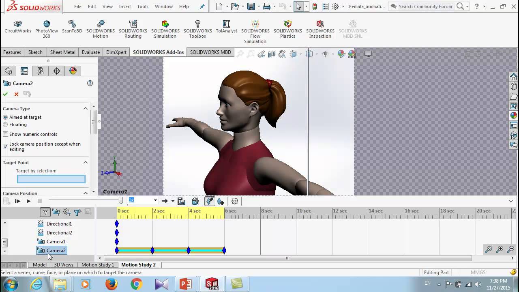Open the Options gear dropdown arrow
Viewport: 519px width, 292px height.
coord(343,6)
